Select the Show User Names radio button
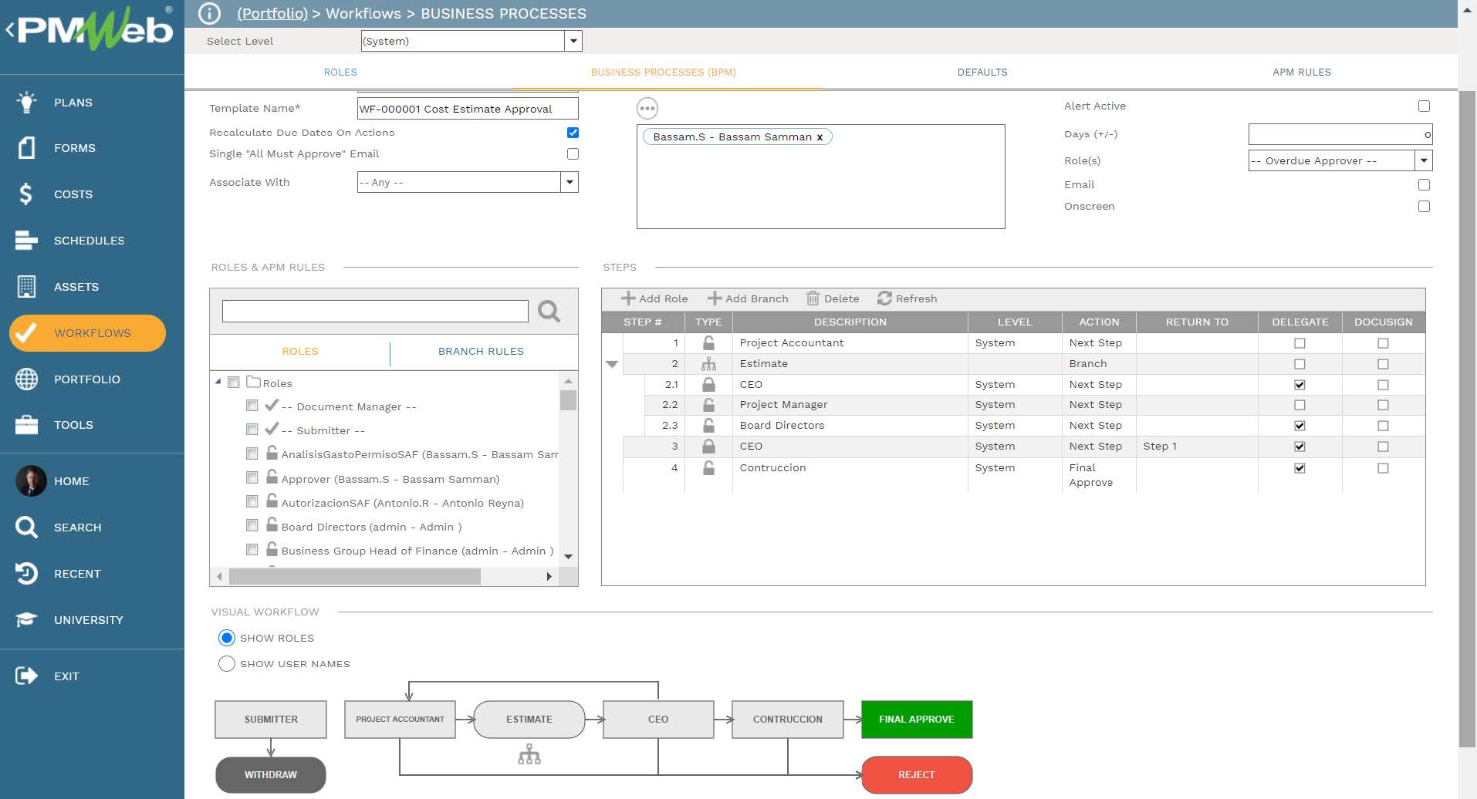 point(226,663)
